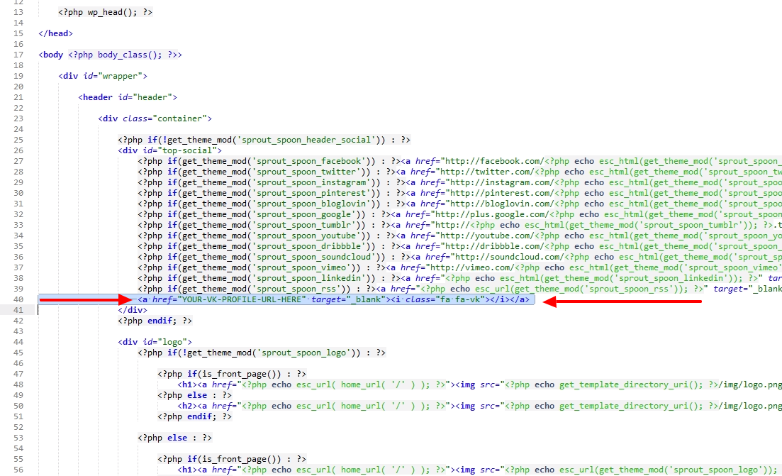The image size is (782, 476).
Task: Click line number 13 in the gutter
Action: click(18, 12)
